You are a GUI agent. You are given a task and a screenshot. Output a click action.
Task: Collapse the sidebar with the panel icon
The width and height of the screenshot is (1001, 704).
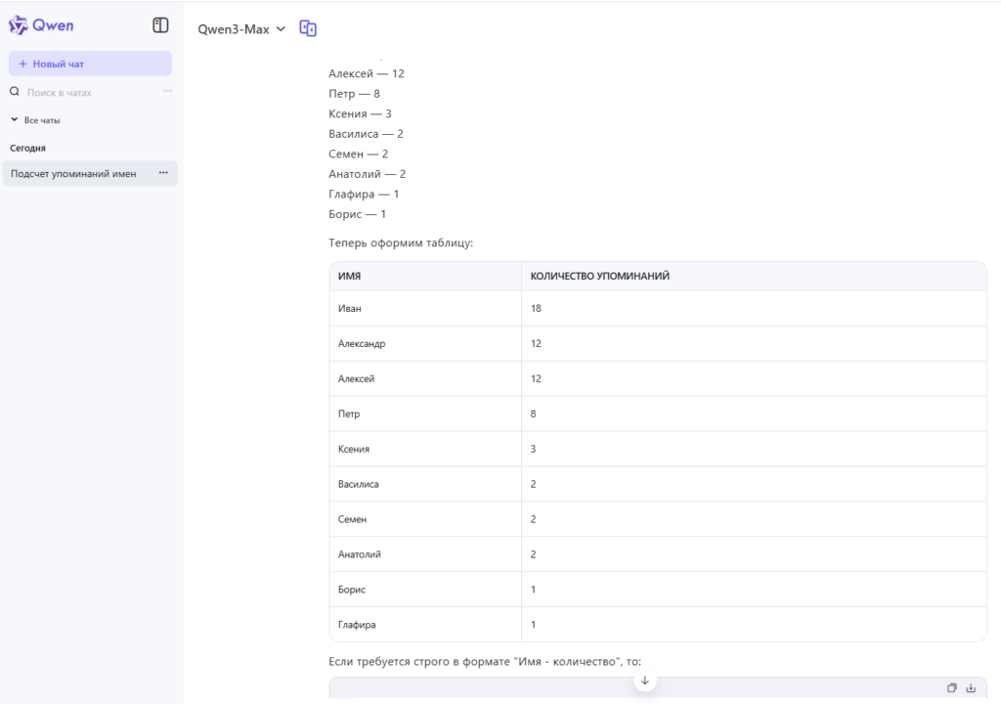161,25
